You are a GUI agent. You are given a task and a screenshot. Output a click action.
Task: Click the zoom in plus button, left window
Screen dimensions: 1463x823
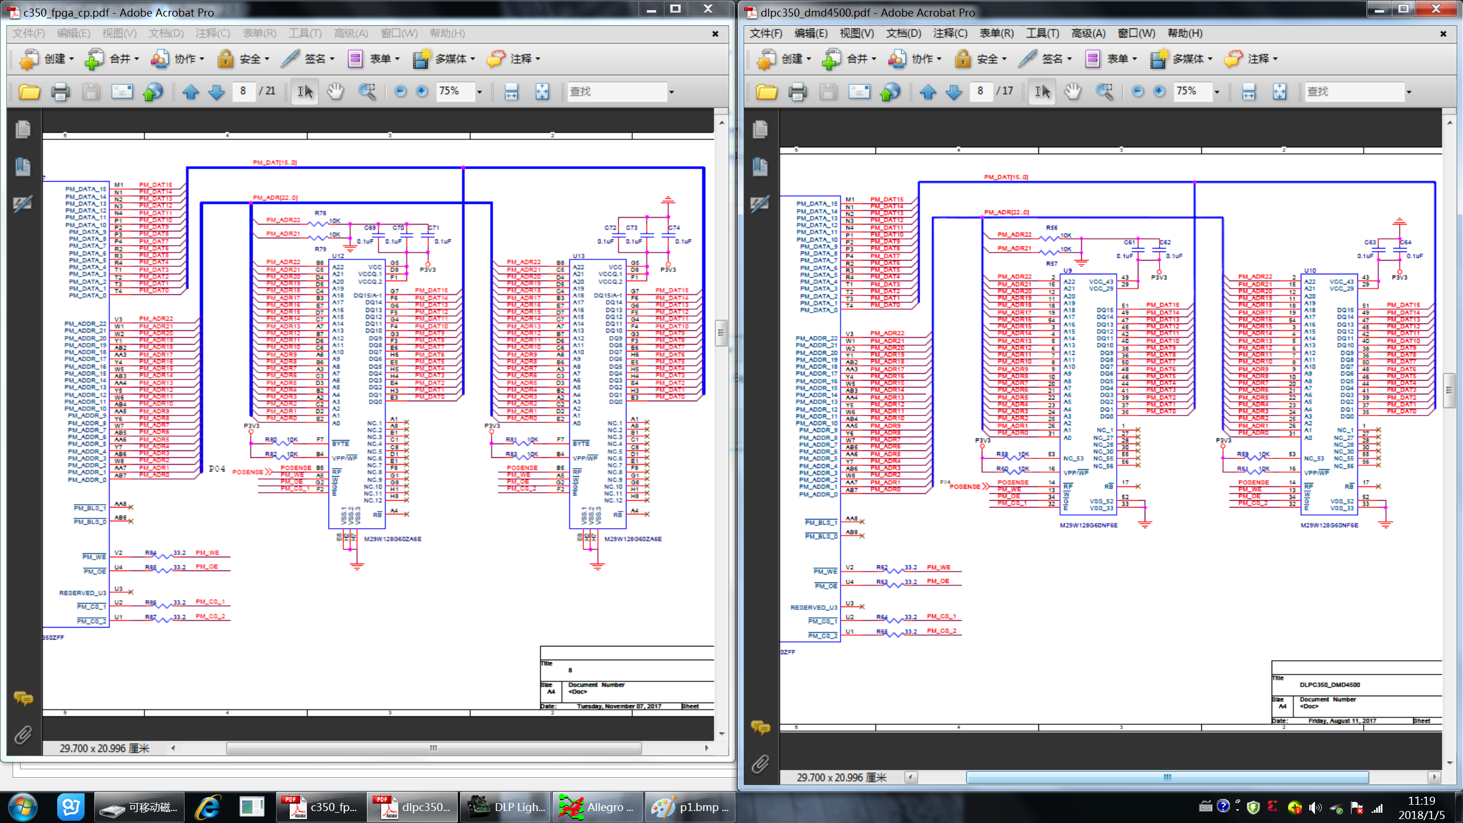pos(422,91)
